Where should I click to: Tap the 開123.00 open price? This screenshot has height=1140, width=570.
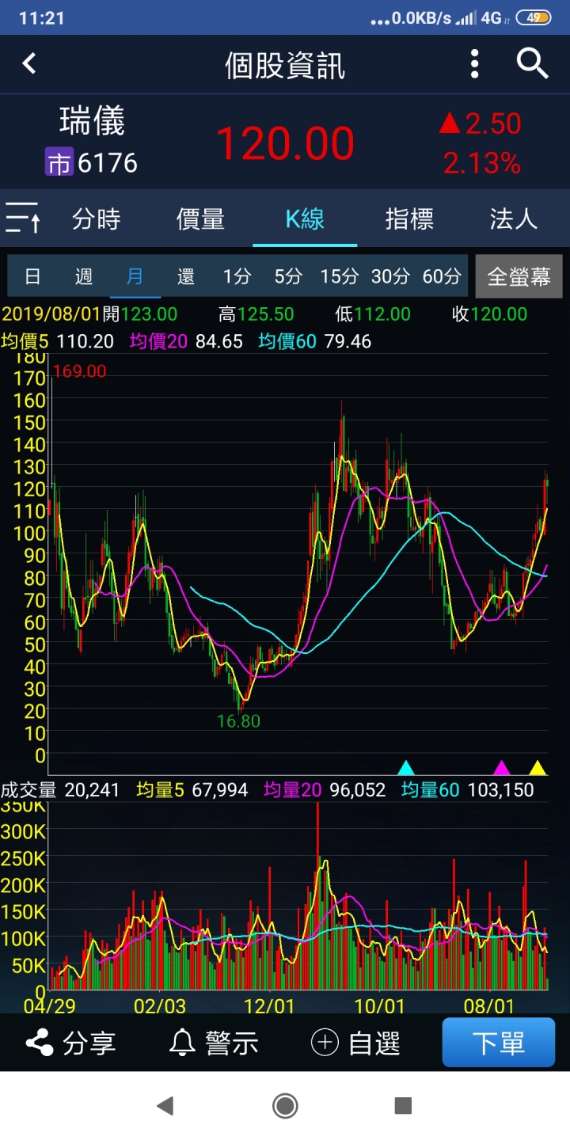(140, 314)
